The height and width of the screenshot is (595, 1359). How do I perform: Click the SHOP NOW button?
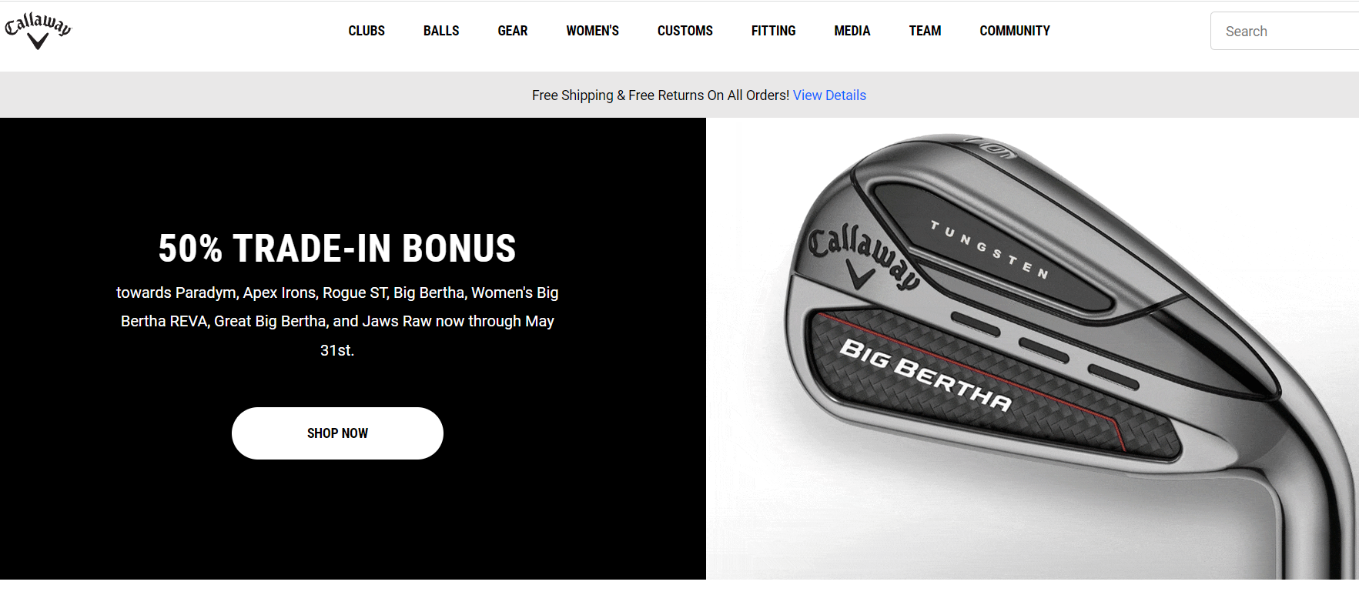click(337, 433)
